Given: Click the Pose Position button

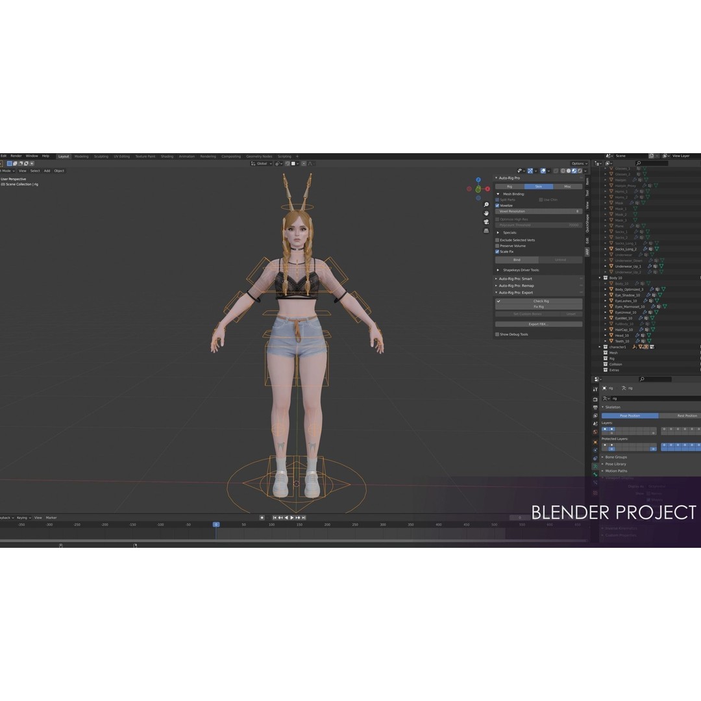Looking at the screenshot, I should point(630,416).
